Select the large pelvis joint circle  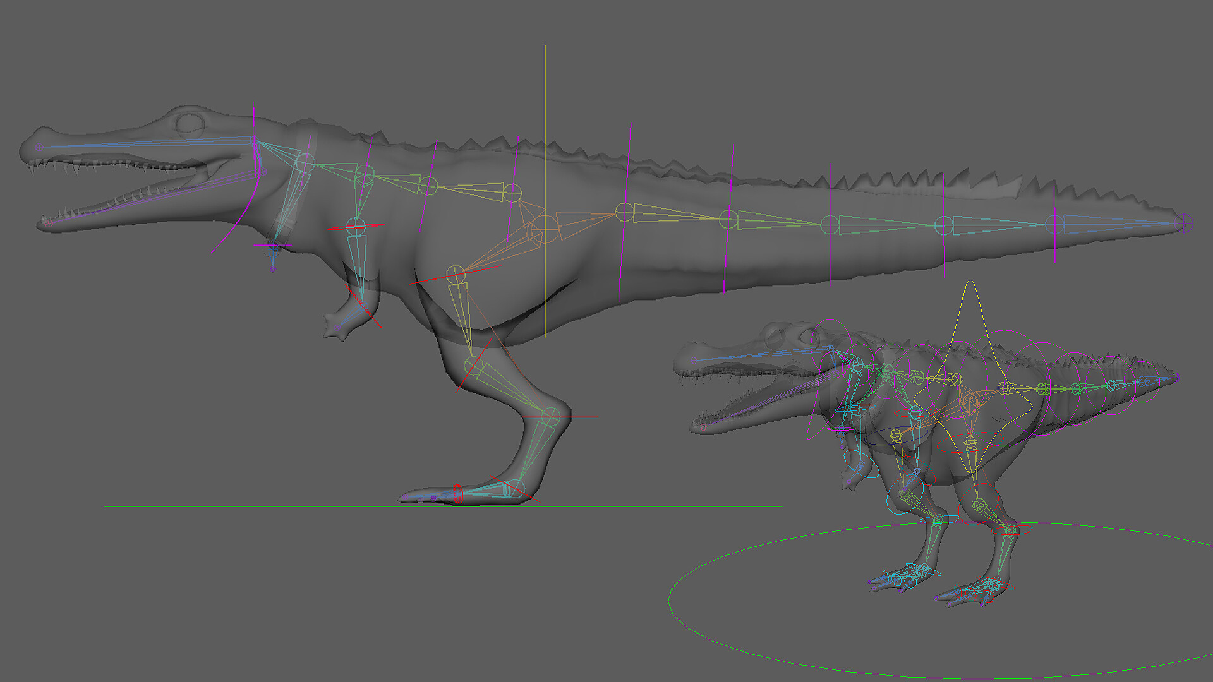pyautogui.click(x=544, y=227)
